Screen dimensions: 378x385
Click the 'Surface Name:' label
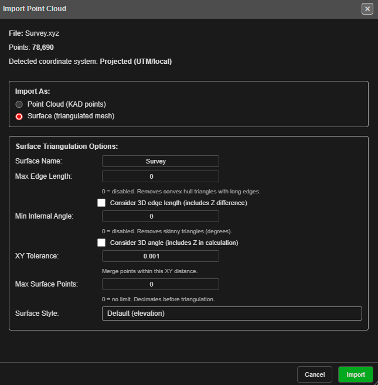(39, 161)
